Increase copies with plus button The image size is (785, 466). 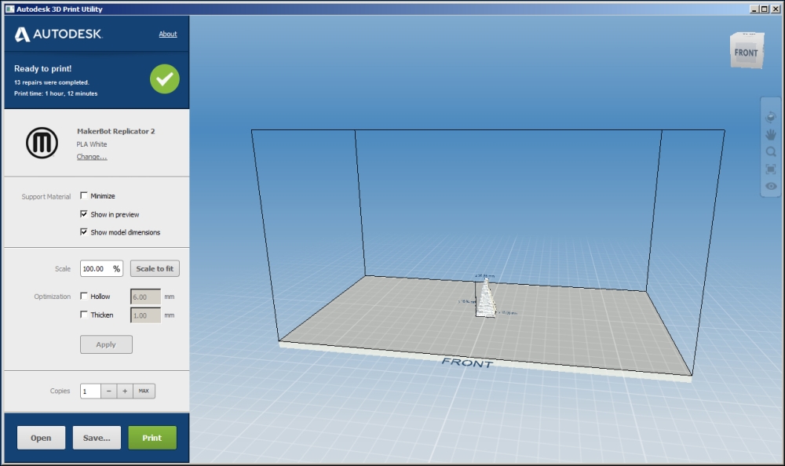pos(125,391)
